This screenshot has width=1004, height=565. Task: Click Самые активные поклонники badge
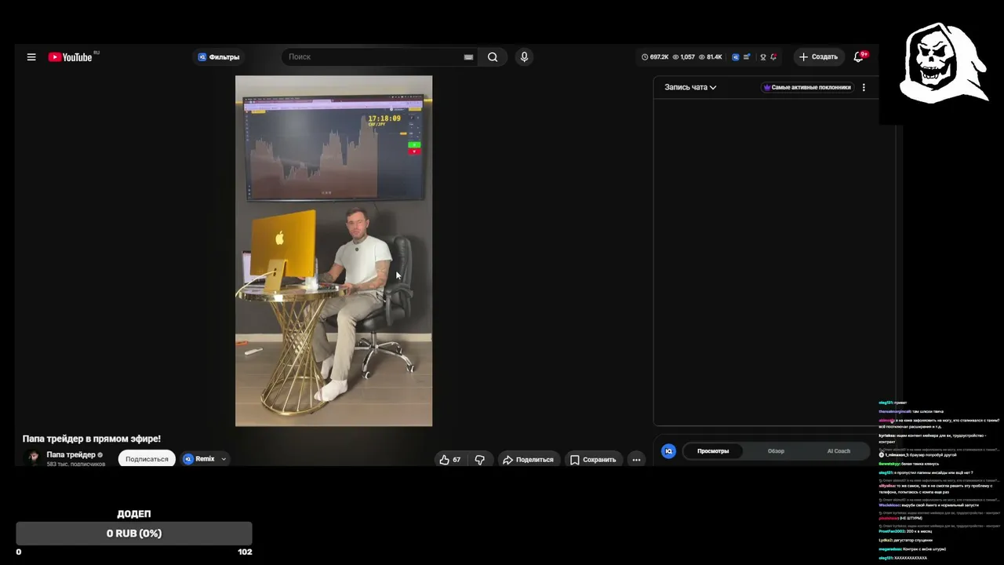point(807,87)
